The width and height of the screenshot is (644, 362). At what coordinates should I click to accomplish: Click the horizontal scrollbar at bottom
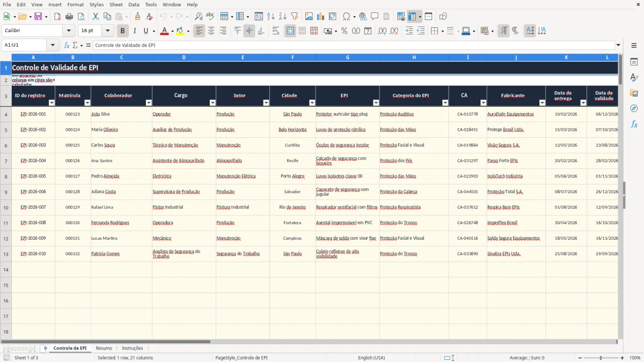click(x=309, y=342)
